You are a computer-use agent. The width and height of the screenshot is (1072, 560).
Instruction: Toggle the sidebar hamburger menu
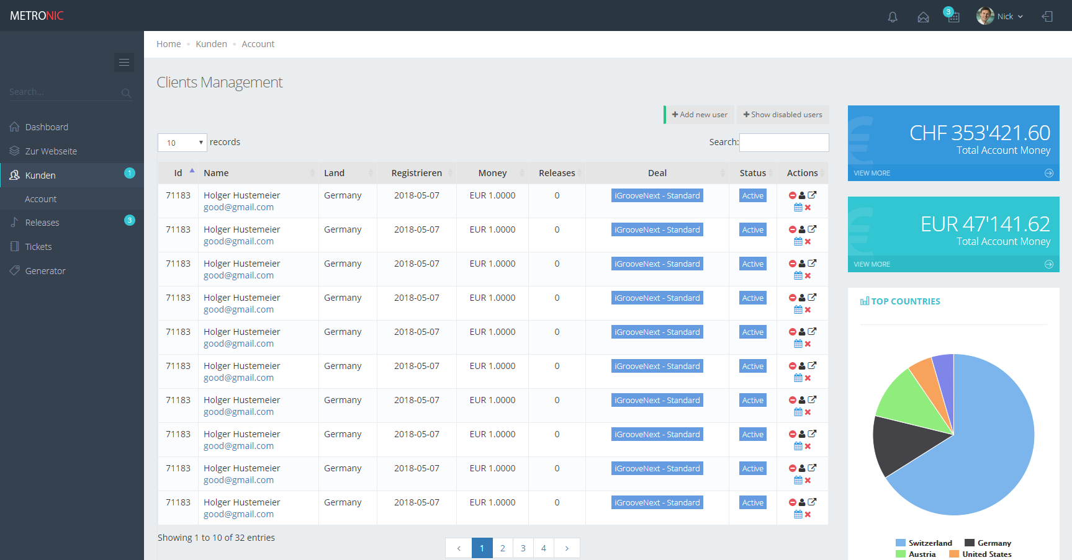click(124, 62)
